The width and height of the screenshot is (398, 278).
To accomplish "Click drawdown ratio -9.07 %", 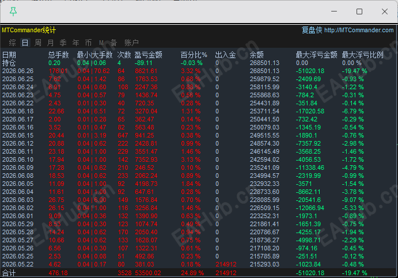I will (353, 200).
